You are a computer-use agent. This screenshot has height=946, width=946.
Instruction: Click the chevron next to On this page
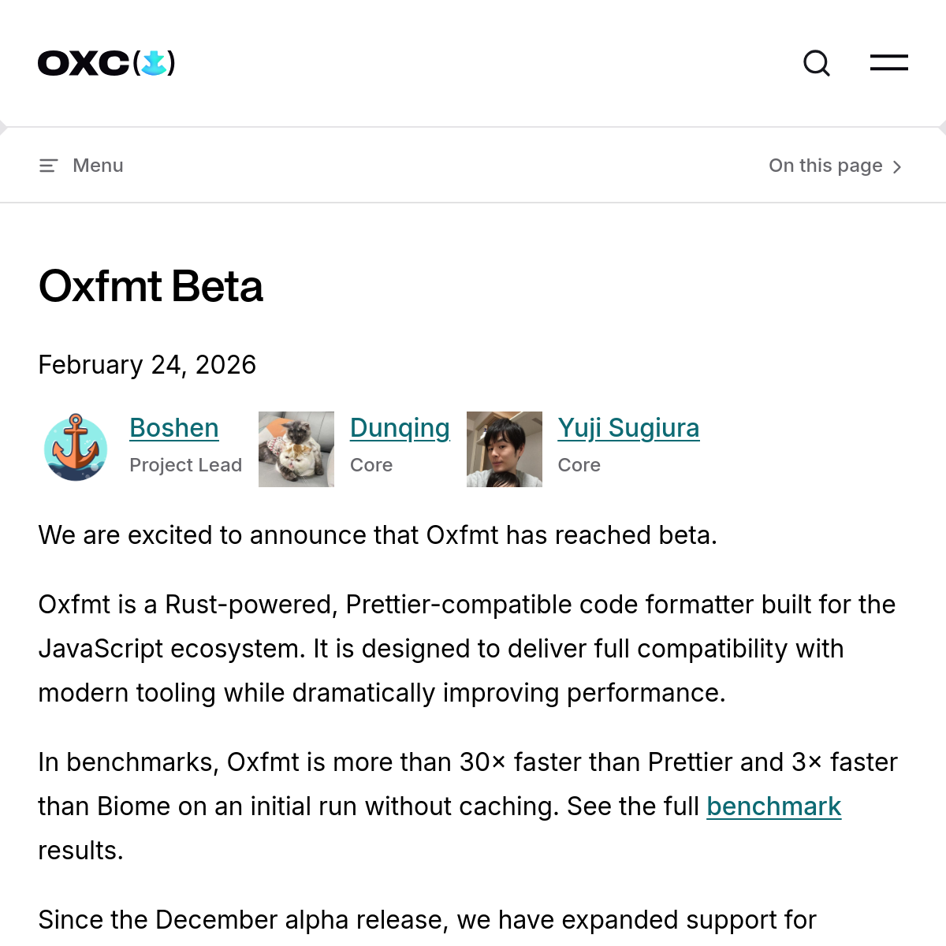pyautogui.click(x=897, y=166)
